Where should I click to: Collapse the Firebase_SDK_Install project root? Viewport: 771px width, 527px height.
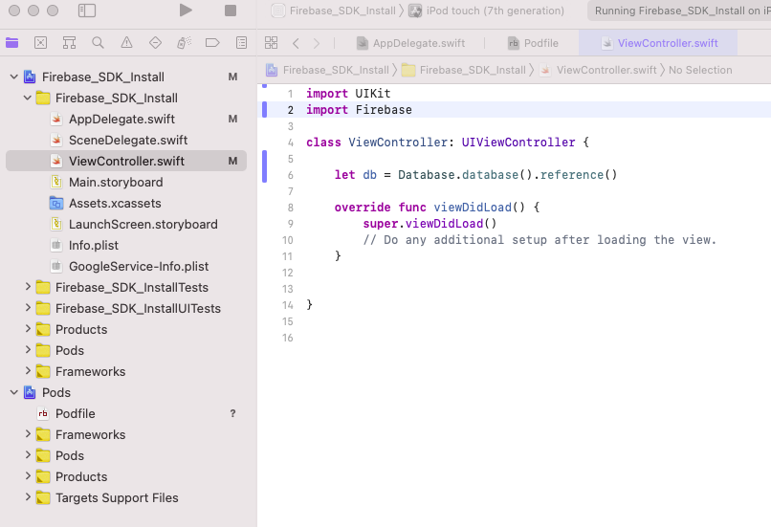tap(13, 77)
